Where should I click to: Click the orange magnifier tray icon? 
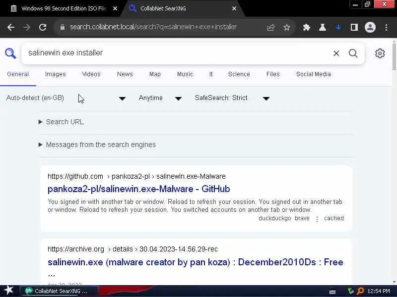point(360,291)
